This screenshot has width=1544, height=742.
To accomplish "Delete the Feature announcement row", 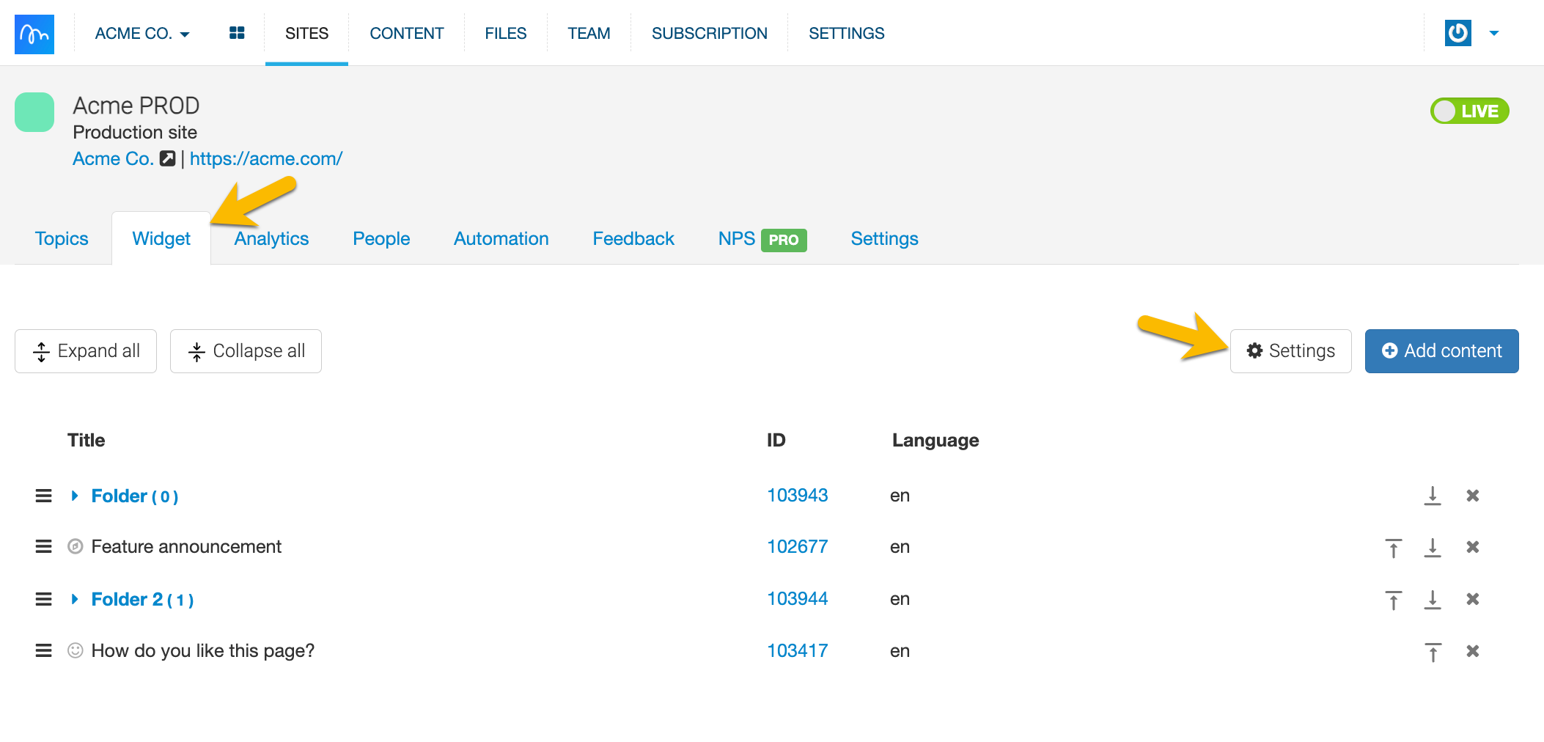I will coord(1472,547).
